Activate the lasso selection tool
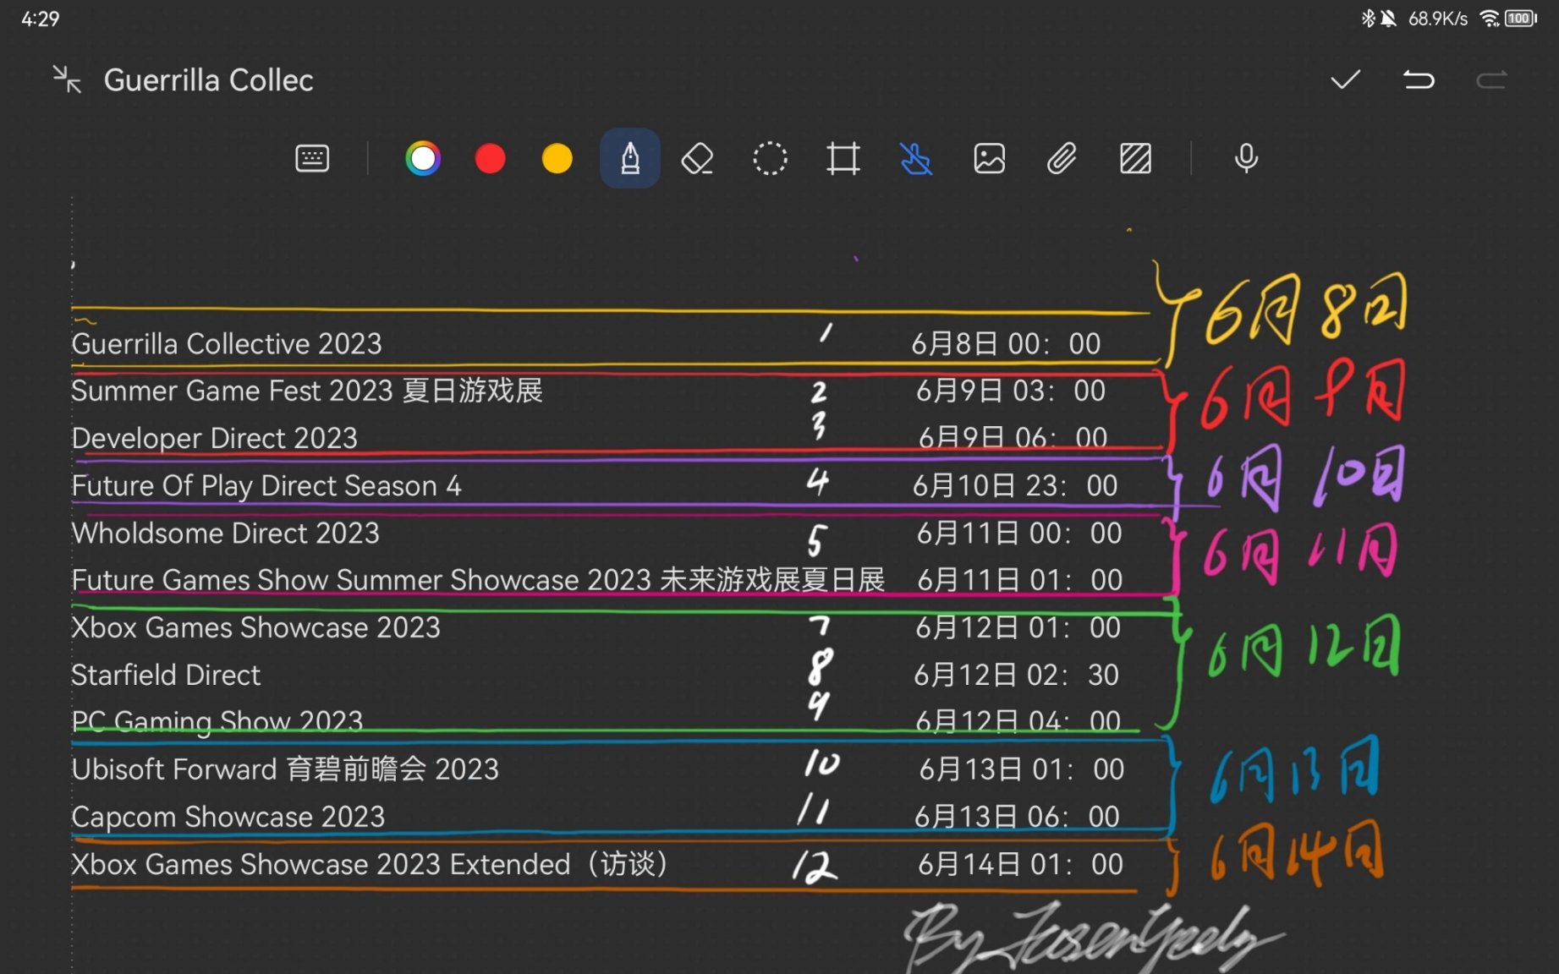Viewport: 1559px width, 974px height. click(x=770, y=158)
